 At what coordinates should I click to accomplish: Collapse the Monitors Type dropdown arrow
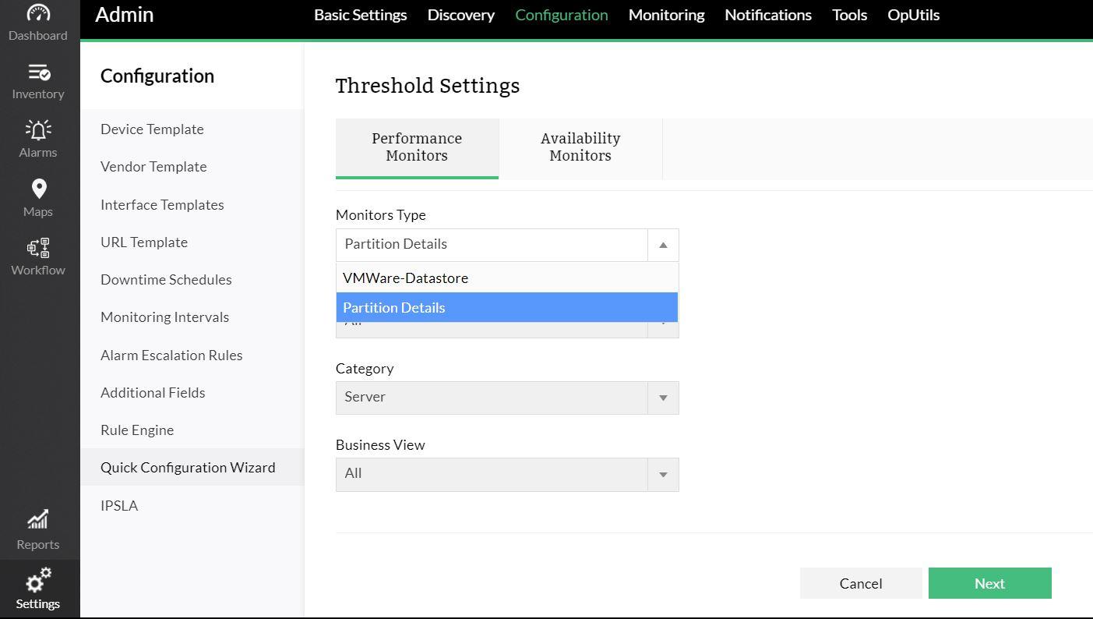[663, 245]
